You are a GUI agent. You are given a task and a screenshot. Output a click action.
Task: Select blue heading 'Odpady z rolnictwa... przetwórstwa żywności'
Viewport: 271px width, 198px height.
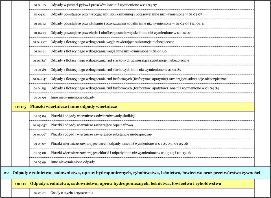(136, 173)
